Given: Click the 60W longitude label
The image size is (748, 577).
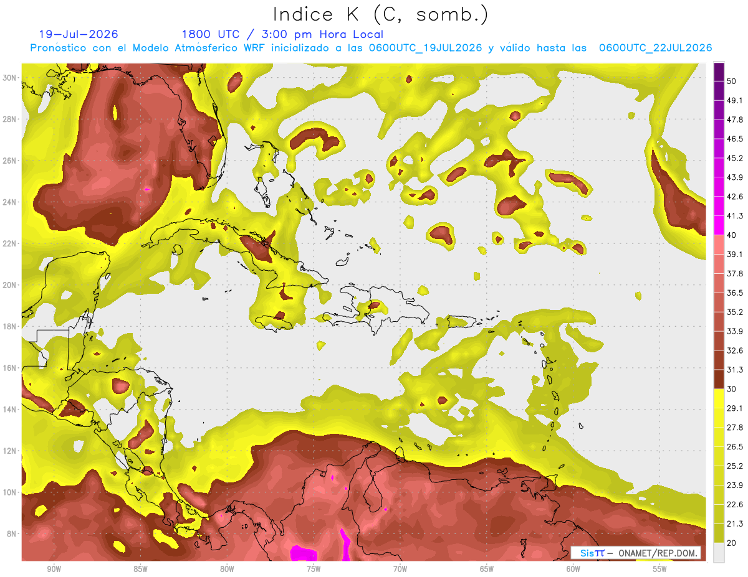Looking at the screenshot, I should 573,569.
